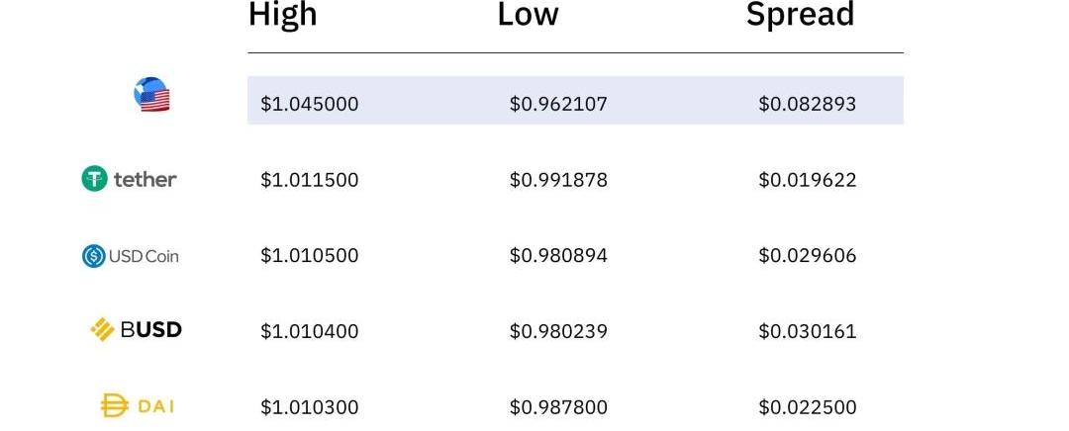Click the Low column header
Screen dimensions: 1069x431
pyautogui.click(x=528, y=15)
